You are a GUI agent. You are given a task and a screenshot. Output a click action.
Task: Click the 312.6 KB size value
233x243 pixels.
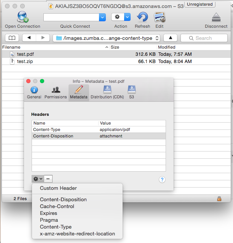coord(145,54)
